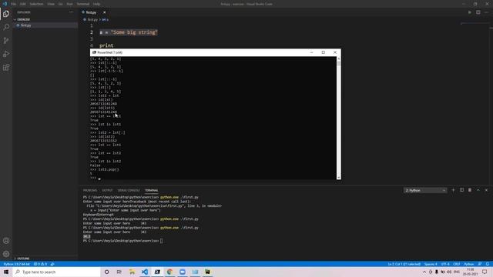Split the terminal panel
This screenshot has width=493, height=277.
click(x=461, y=190)
